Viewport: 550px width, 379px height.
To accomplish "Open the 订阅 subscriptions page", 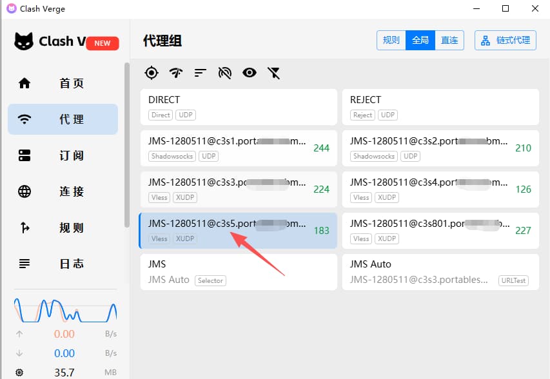I will (63, 155).
